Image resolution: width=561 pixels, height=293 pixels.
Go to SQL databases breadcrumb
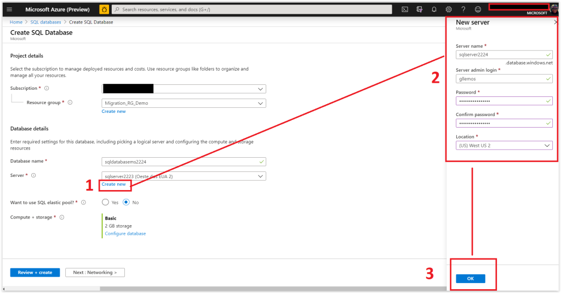click(x=46, y=22)
